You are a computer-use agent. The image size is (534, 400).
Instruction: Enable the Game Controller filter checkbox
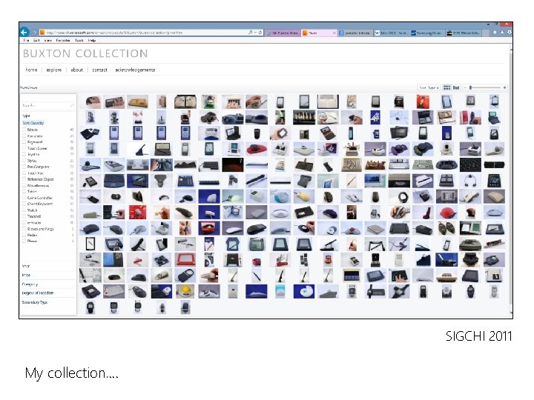point(24,198)
